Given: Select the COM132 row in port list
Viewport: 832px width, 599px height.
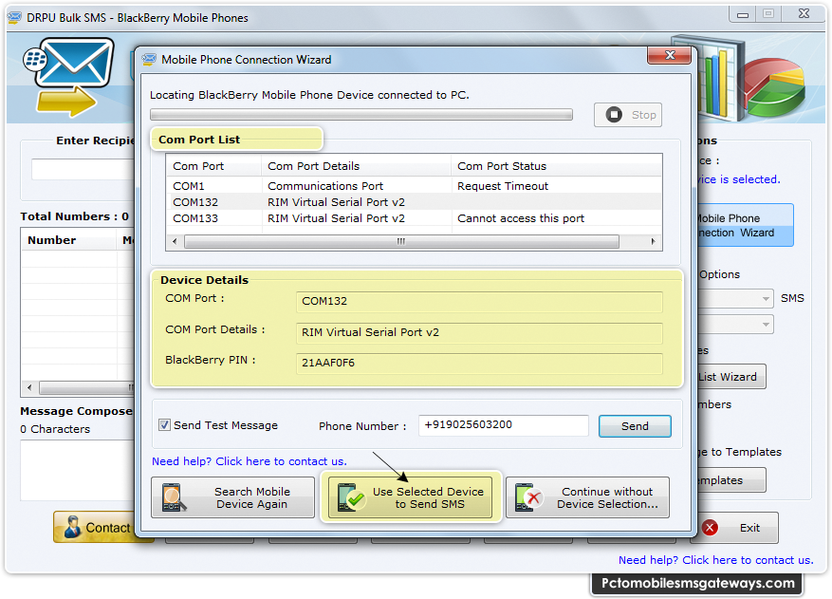Looking at the screenshot, I should 414,202.
